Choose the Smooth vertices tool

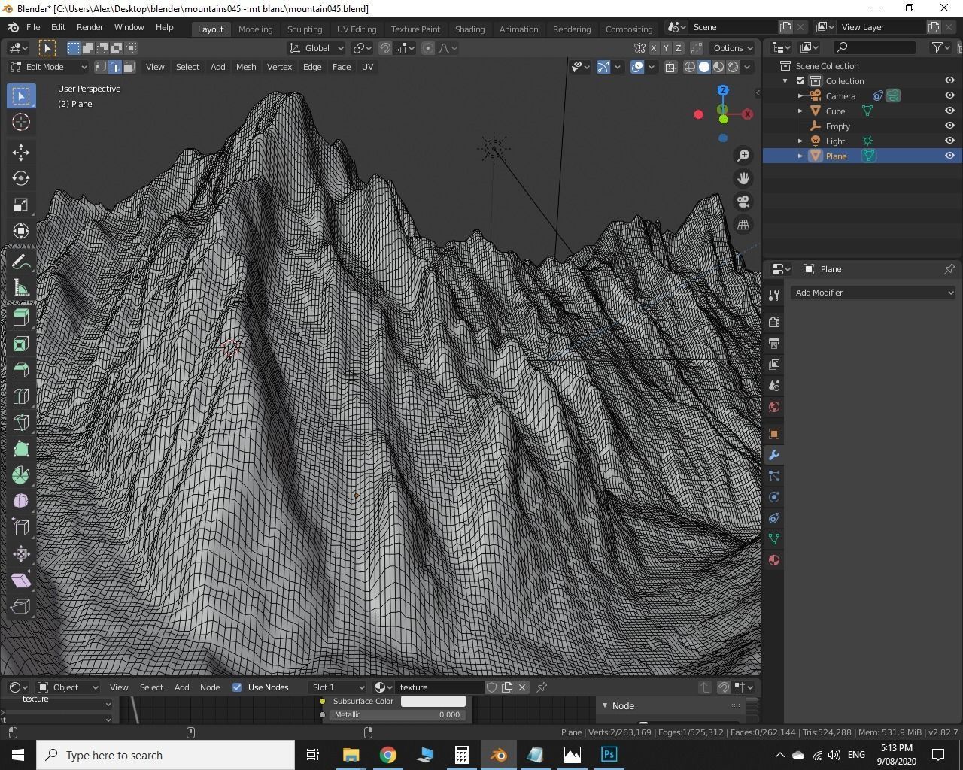[20, 502]
